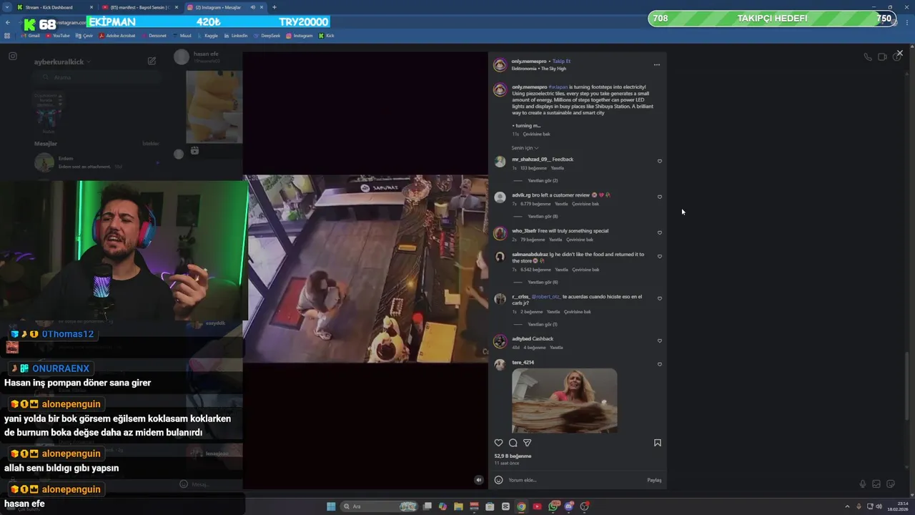Viewport: 915px width, 515px height.
Task: Click the taskbar 'Ara' search box
Action: point(380,506)
